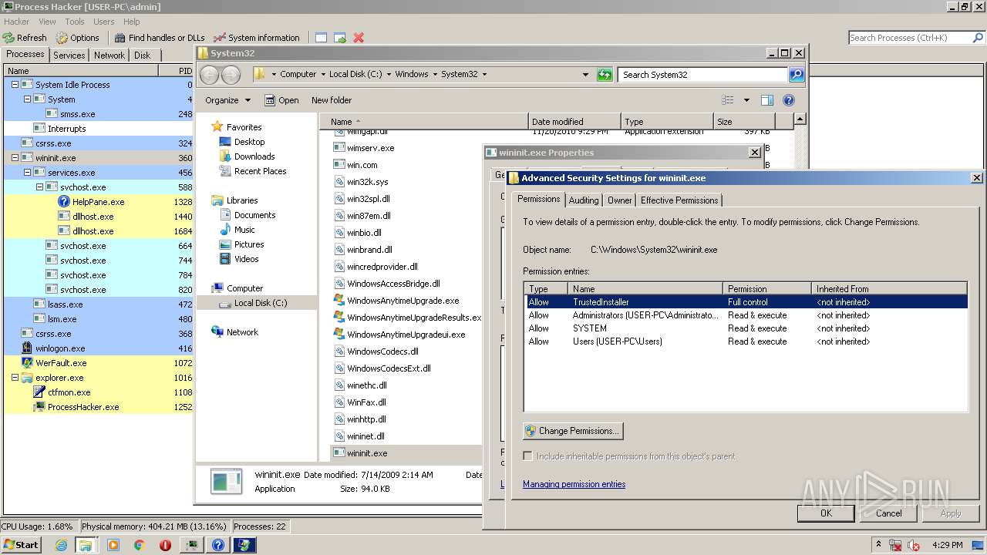987x555 pixels.
Task: Click the Find window toolbar icon
Action: pyautogui.click(x=321, y=37)
